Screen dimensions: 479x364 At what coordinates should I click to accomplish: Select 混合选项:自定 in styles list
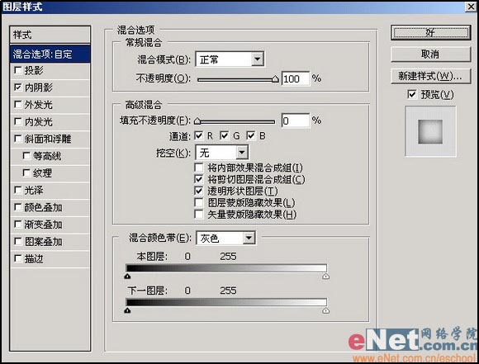50,54
